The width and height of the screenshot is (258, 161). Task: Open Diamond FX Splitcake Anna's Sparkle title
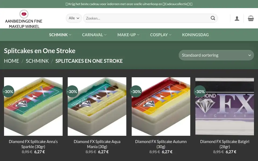click(33, 144)
